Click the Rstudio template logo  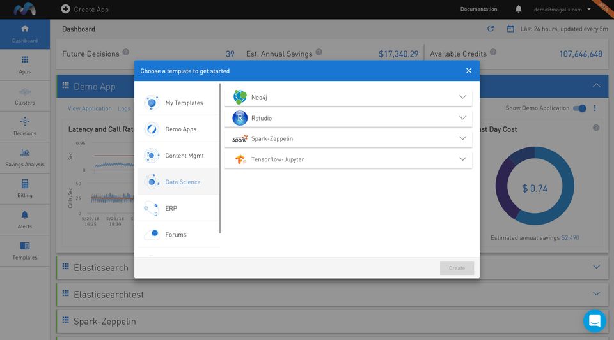(240, 118)
